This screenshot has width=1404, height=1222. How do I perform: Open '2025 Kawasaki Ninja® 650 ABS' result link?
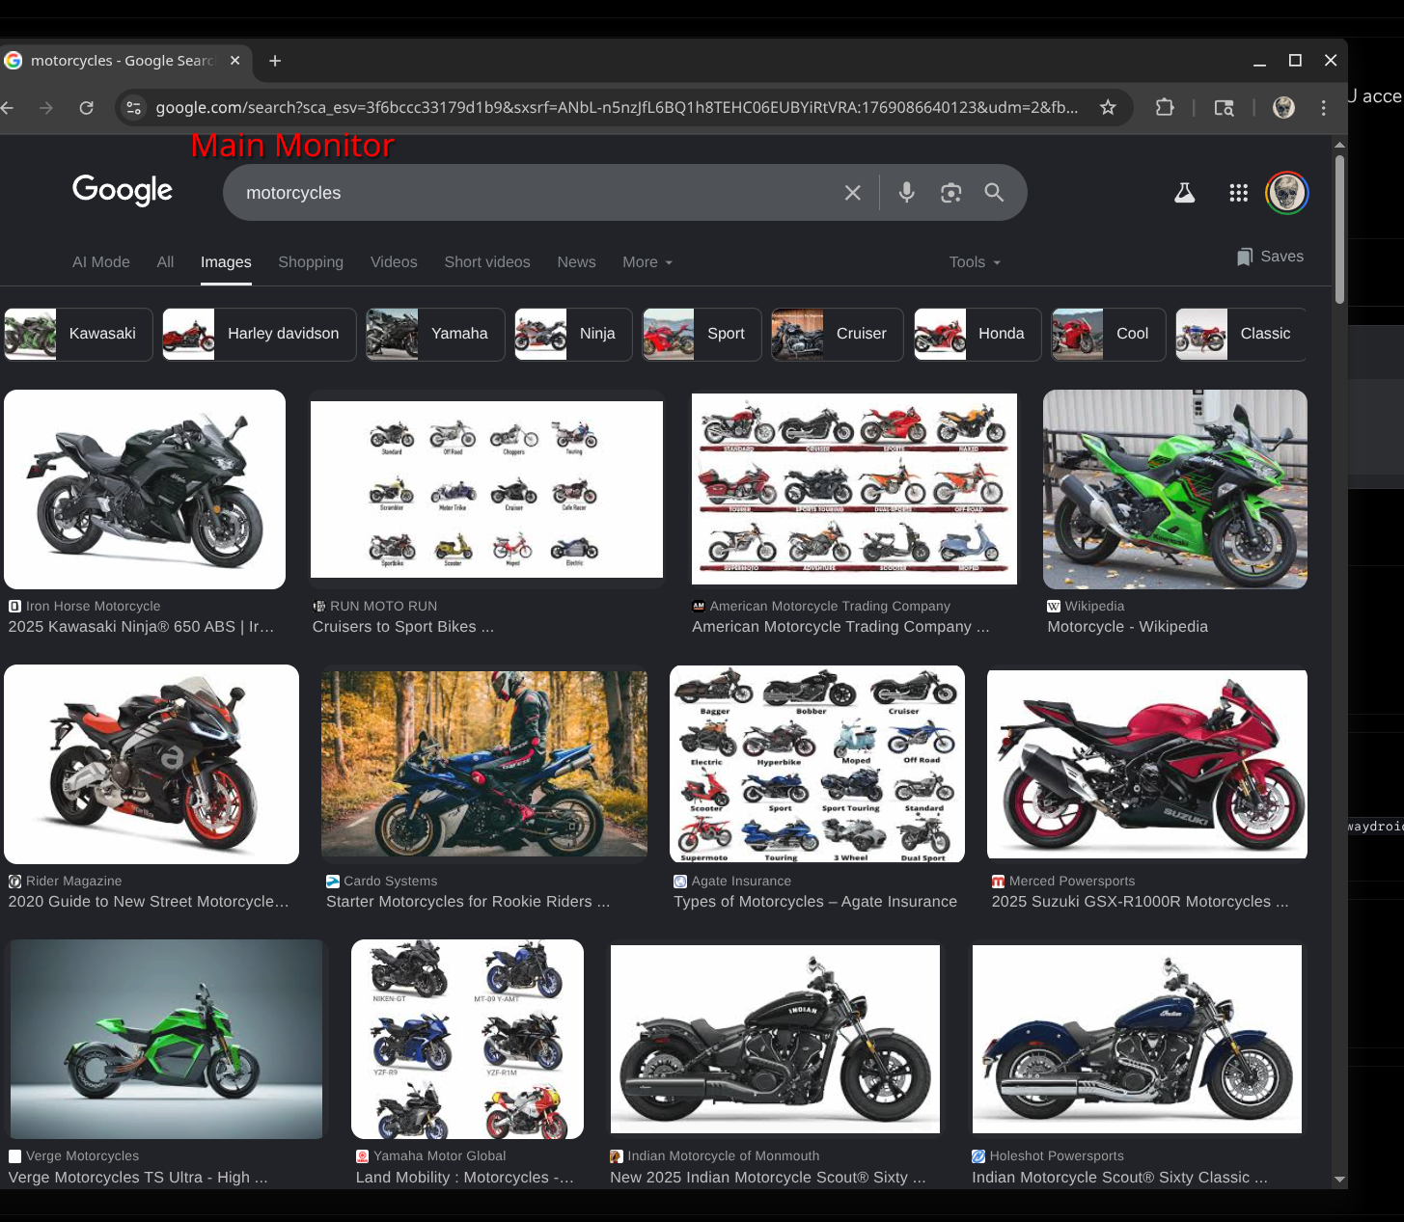[141, 627]
